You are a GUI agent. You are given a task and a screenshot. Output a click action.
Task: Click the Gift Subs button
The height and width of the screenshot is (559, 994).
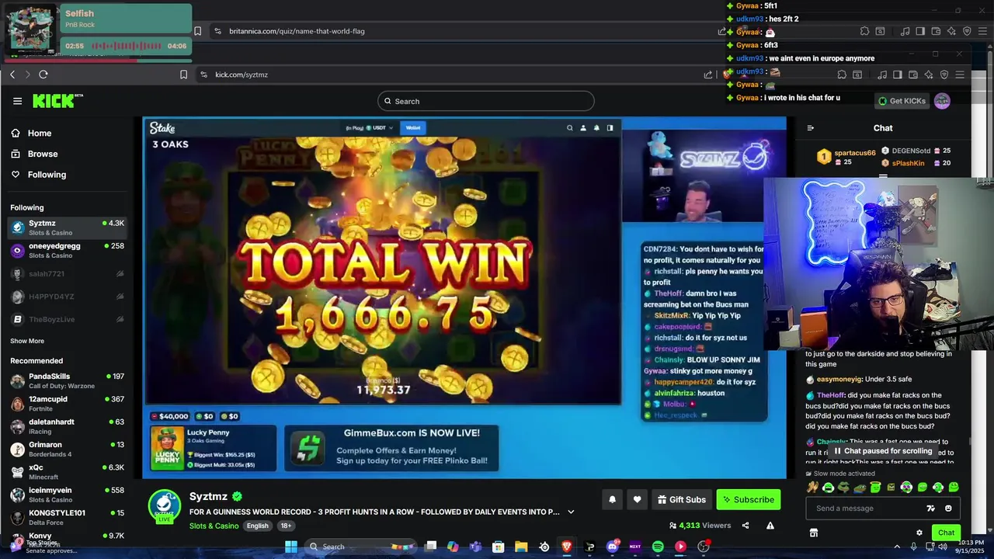[681, 500]
